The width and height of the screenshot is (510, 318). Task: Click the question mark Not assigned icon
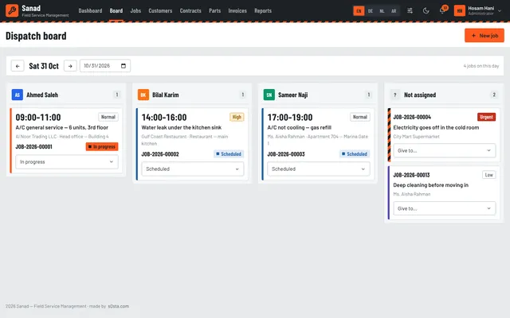[395, 95]
